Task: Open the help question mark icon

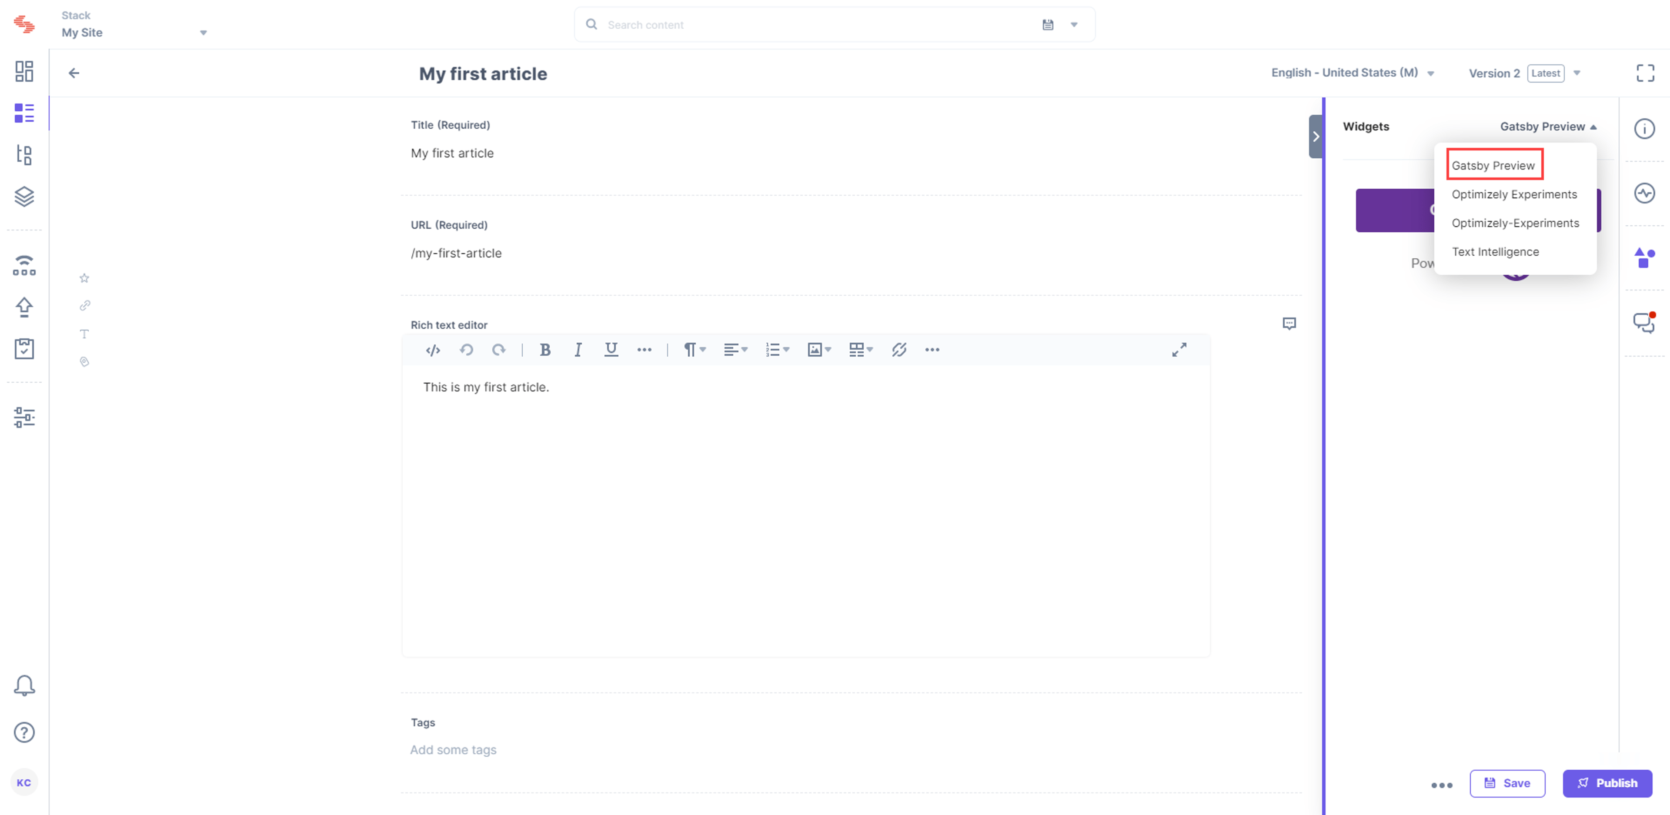Action: coord(24,733)
